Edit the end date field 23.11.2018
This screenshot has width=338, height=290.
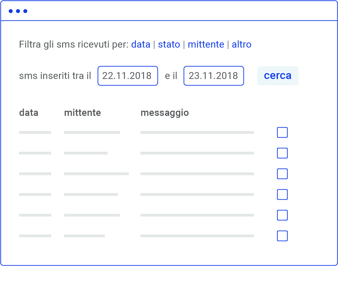click(x=214, y=76)
